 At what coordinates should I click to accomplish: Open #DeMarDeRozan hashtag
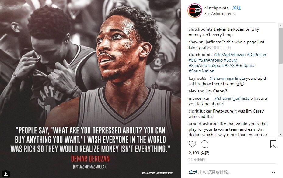[x=229, y=55]
